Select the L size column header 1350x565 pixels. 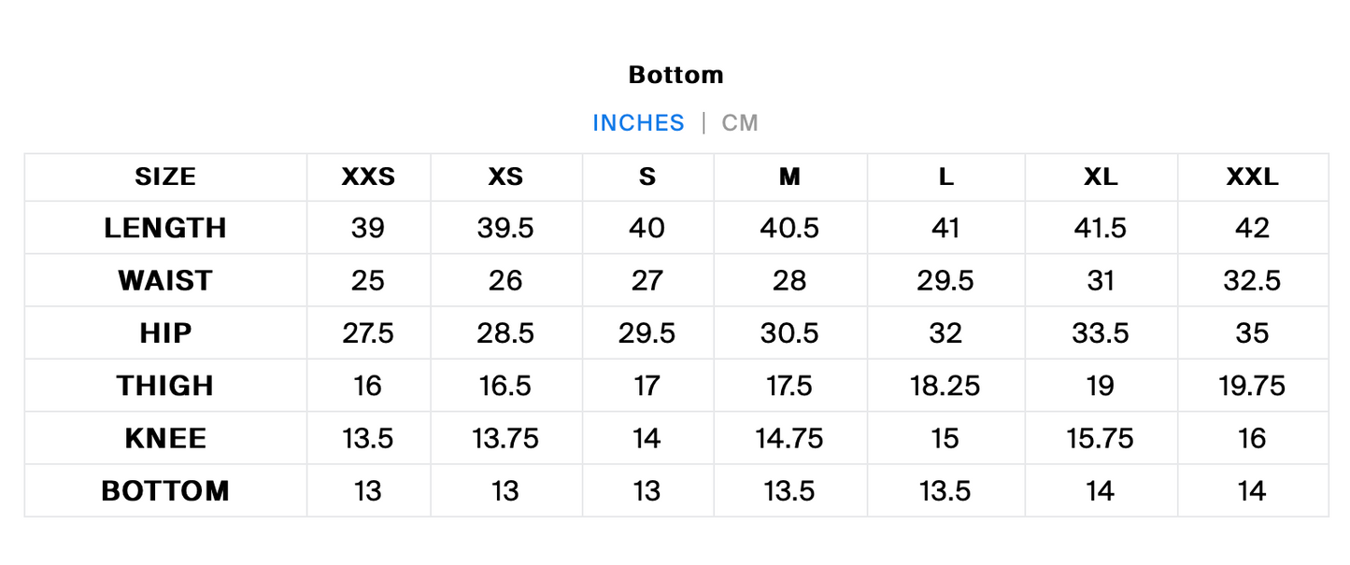[945, 177]
